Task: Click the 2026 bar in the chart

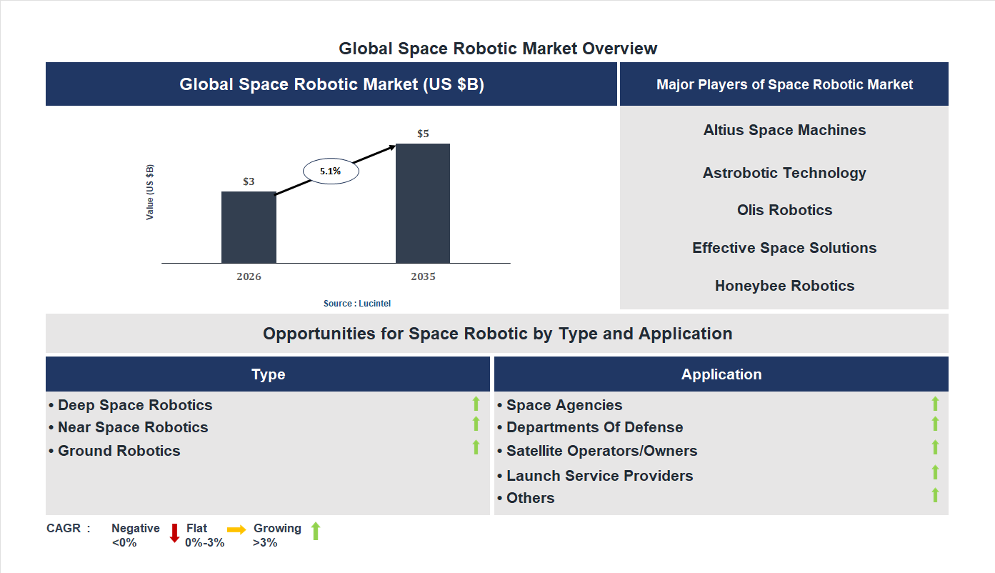Action: point(249,227)
